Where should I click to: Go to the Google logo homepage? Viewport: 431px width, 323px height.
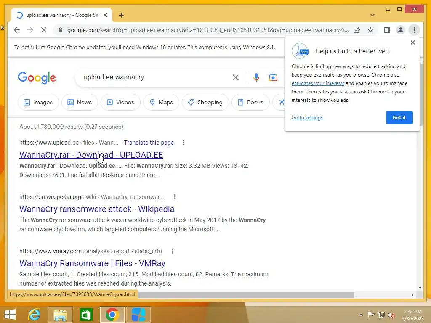pyautogui.click(x=37, y=78)
